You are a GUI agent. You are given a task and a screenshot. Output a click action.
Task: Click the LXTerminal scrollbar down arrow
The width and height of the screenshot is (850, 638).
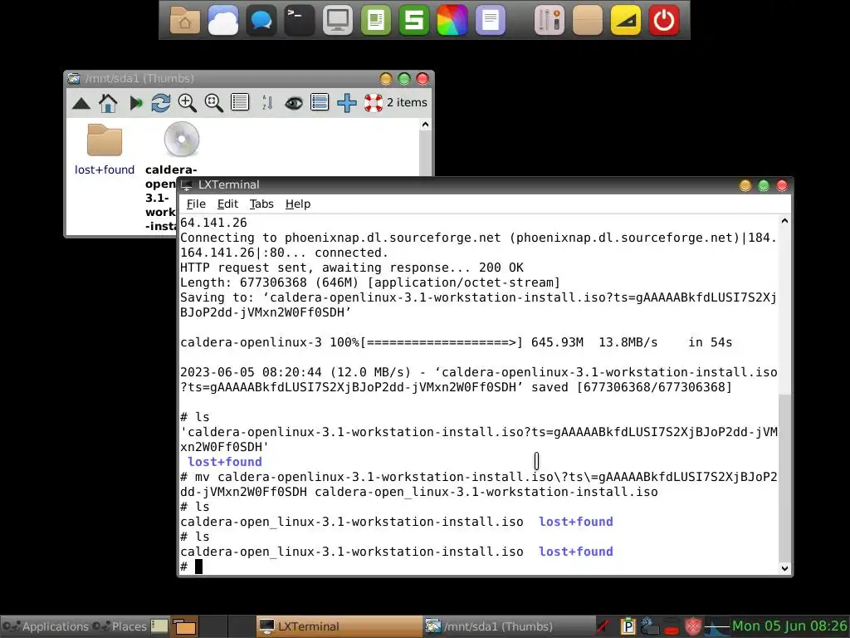point(784,568)
